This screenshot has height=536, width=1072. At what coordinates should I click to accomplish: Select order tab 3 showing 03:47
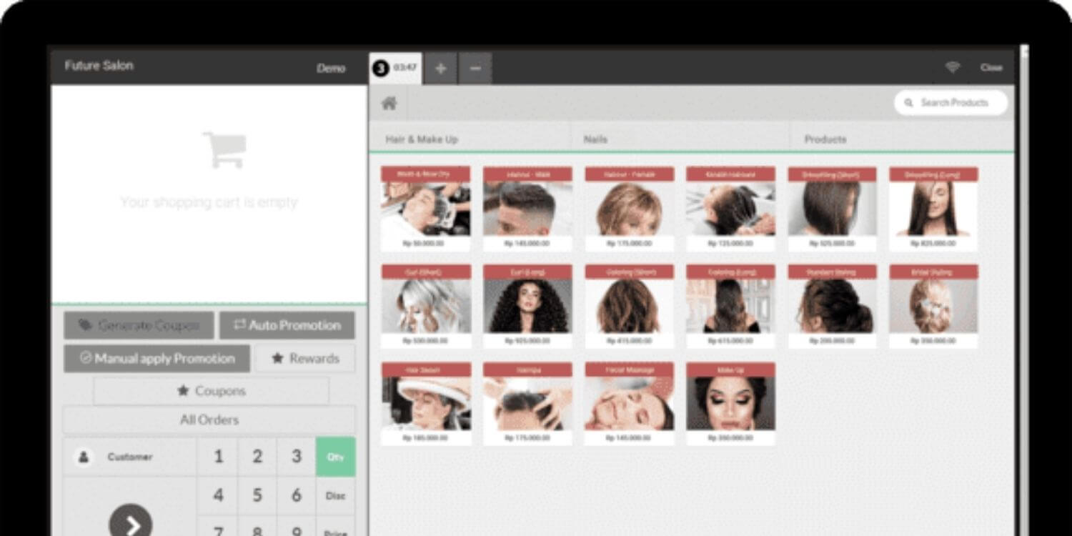(395, 69)
